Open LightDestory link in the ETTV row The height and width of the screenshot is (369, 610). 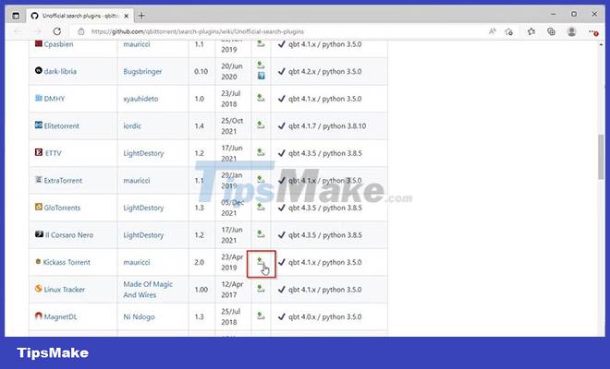pyautogui.click(x=143, y=153)
